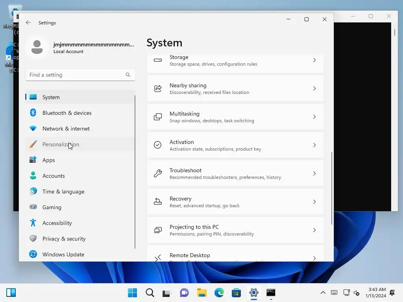Open Activation settings page
Screen dimensions: 403x302
235,145
